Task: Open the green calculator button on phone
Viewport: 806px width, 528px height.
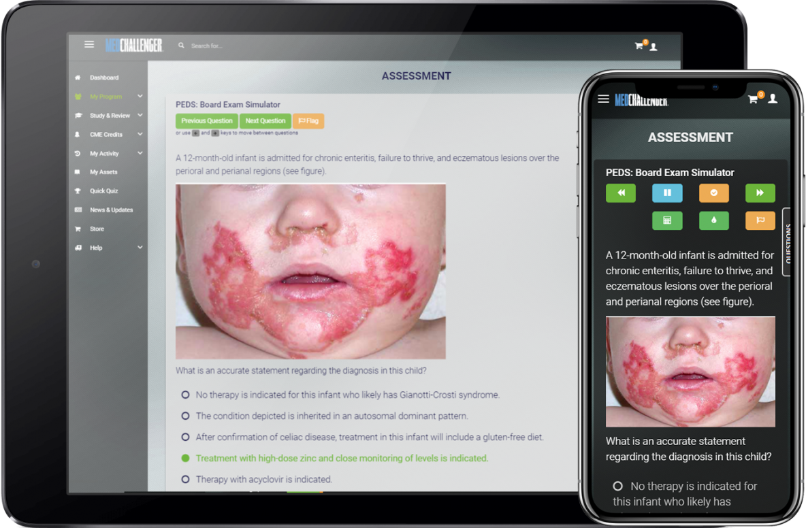Action: tap(667, 220)
